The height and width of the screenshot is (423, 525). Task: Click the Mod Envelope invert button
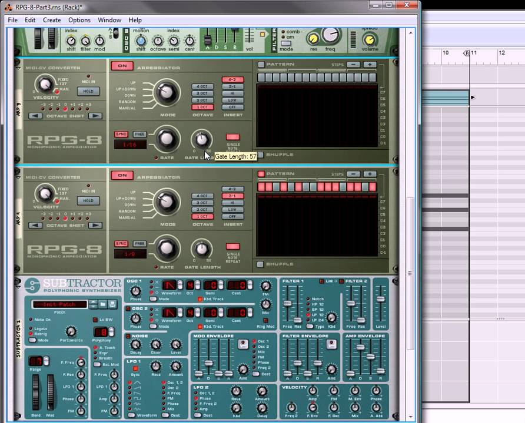coord(243,344)
